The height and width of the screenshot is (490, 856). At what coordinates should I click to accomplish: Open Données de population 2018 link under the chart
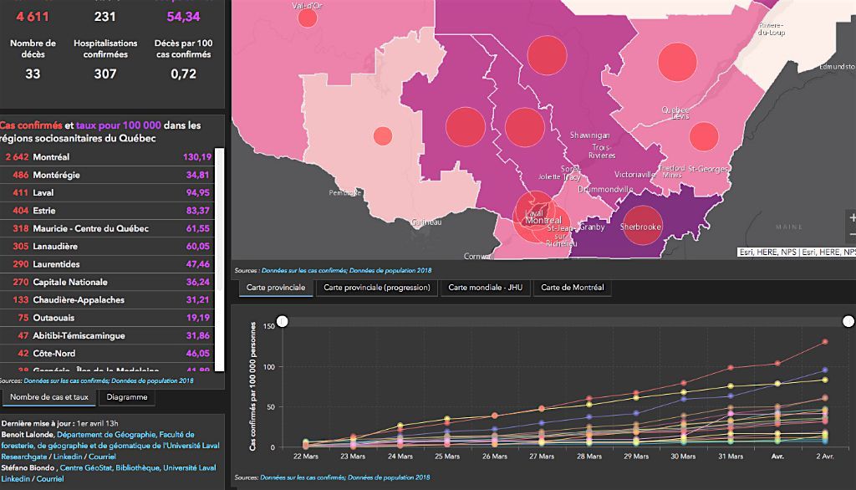tap(389, 477)
